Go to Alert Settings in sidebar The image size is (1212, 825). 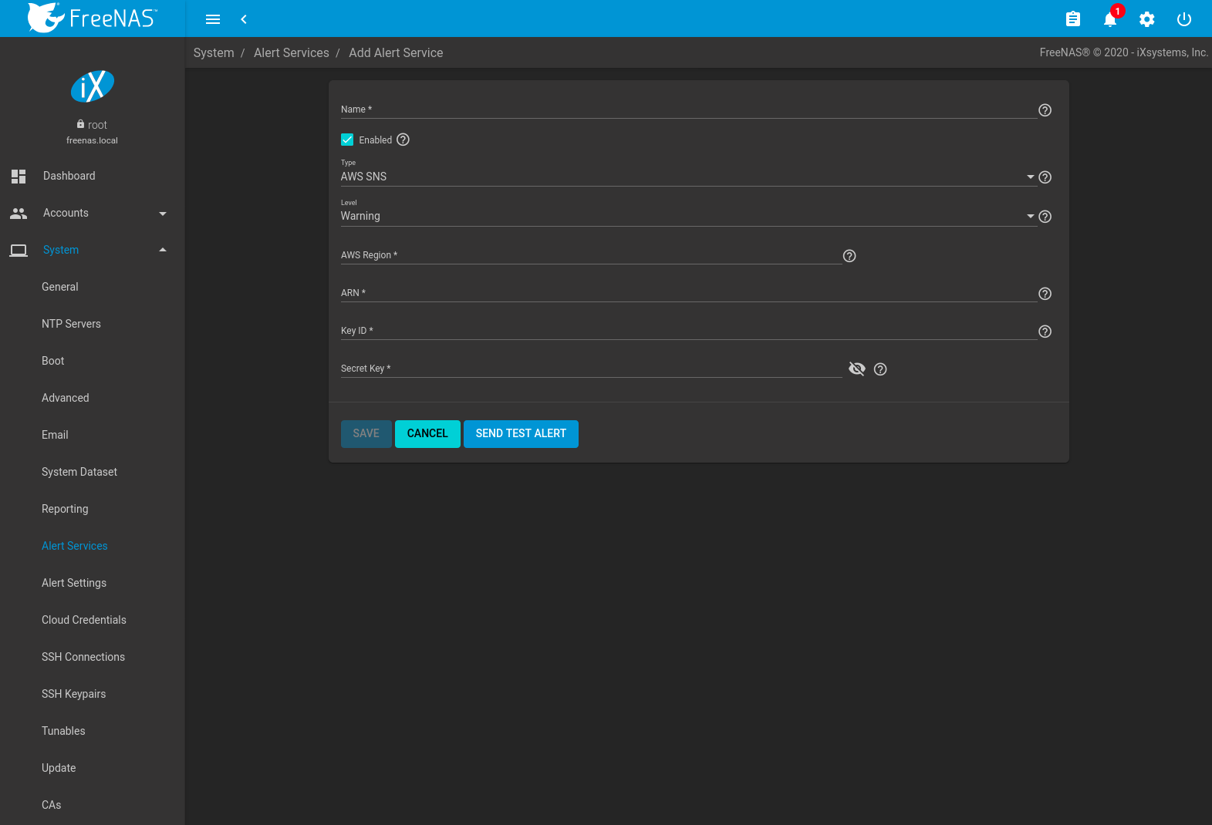[74, 583]
